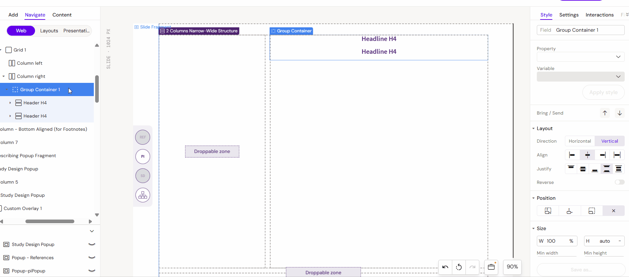Screen dimensions: 629x277
Task: Toggle visibility of Popup-piPopup
Action: click(92, 271)
